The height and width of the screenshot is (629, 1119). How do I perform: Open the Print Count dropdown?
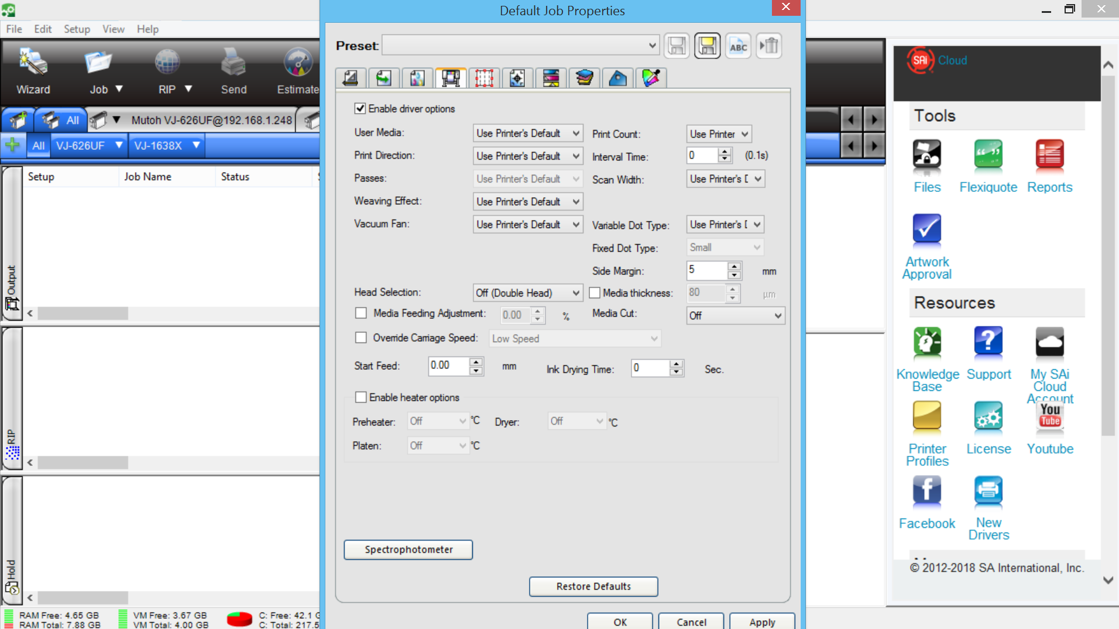tap(719, 134)
